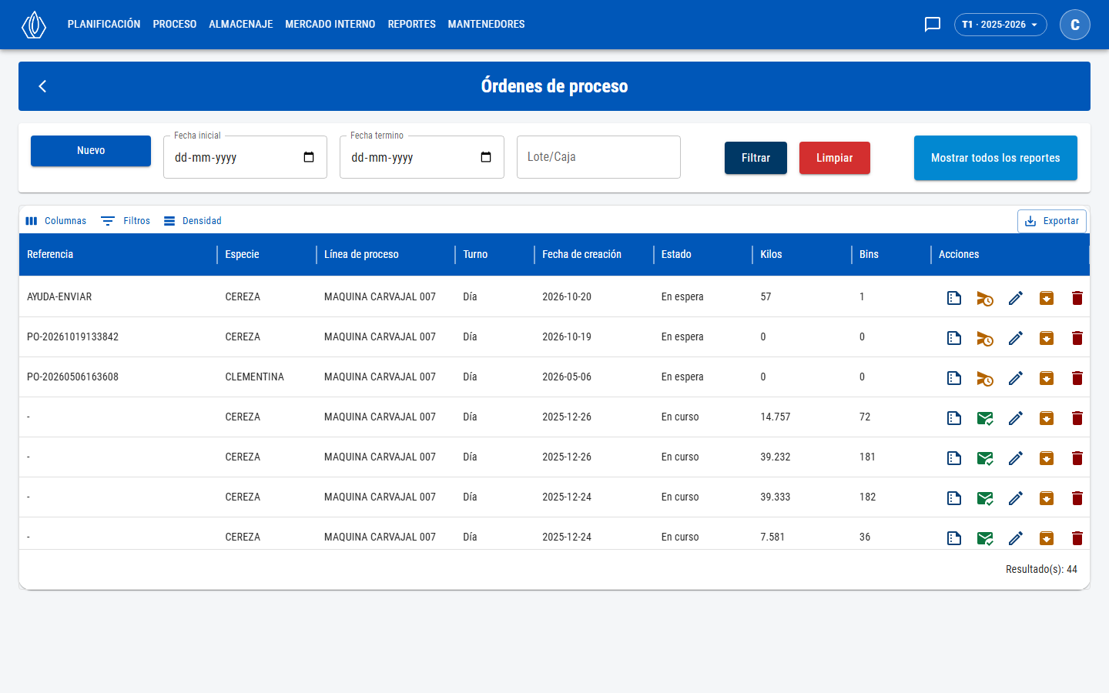
Task: Open the Fecha termino calendar picker
Action: pos(486,157)
